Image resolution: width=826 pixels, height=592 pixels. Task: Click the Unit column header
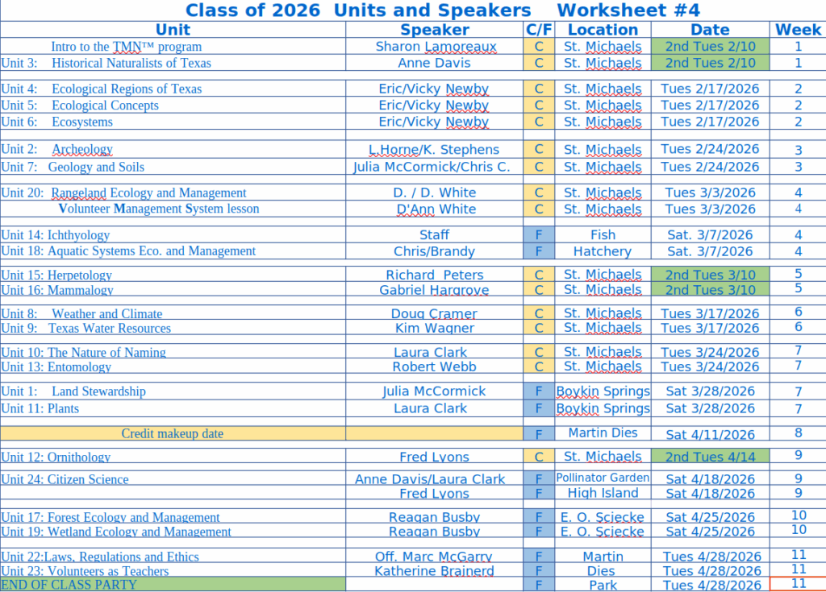[x=173, y=30]
